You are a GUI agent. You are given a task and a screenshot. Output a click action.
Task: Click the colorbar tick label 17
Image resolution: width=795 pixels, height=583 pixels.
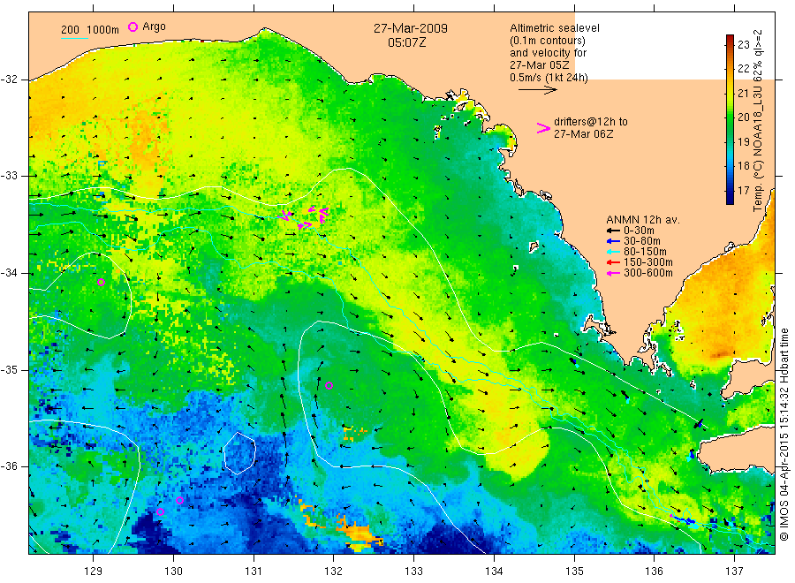(743, 191)
